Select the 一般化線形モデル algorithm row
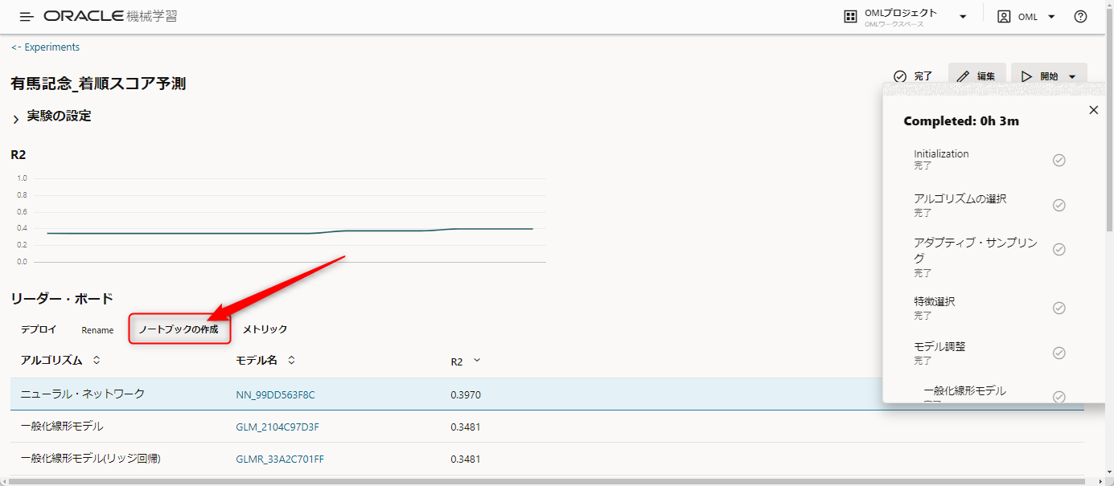 (547, 427)
